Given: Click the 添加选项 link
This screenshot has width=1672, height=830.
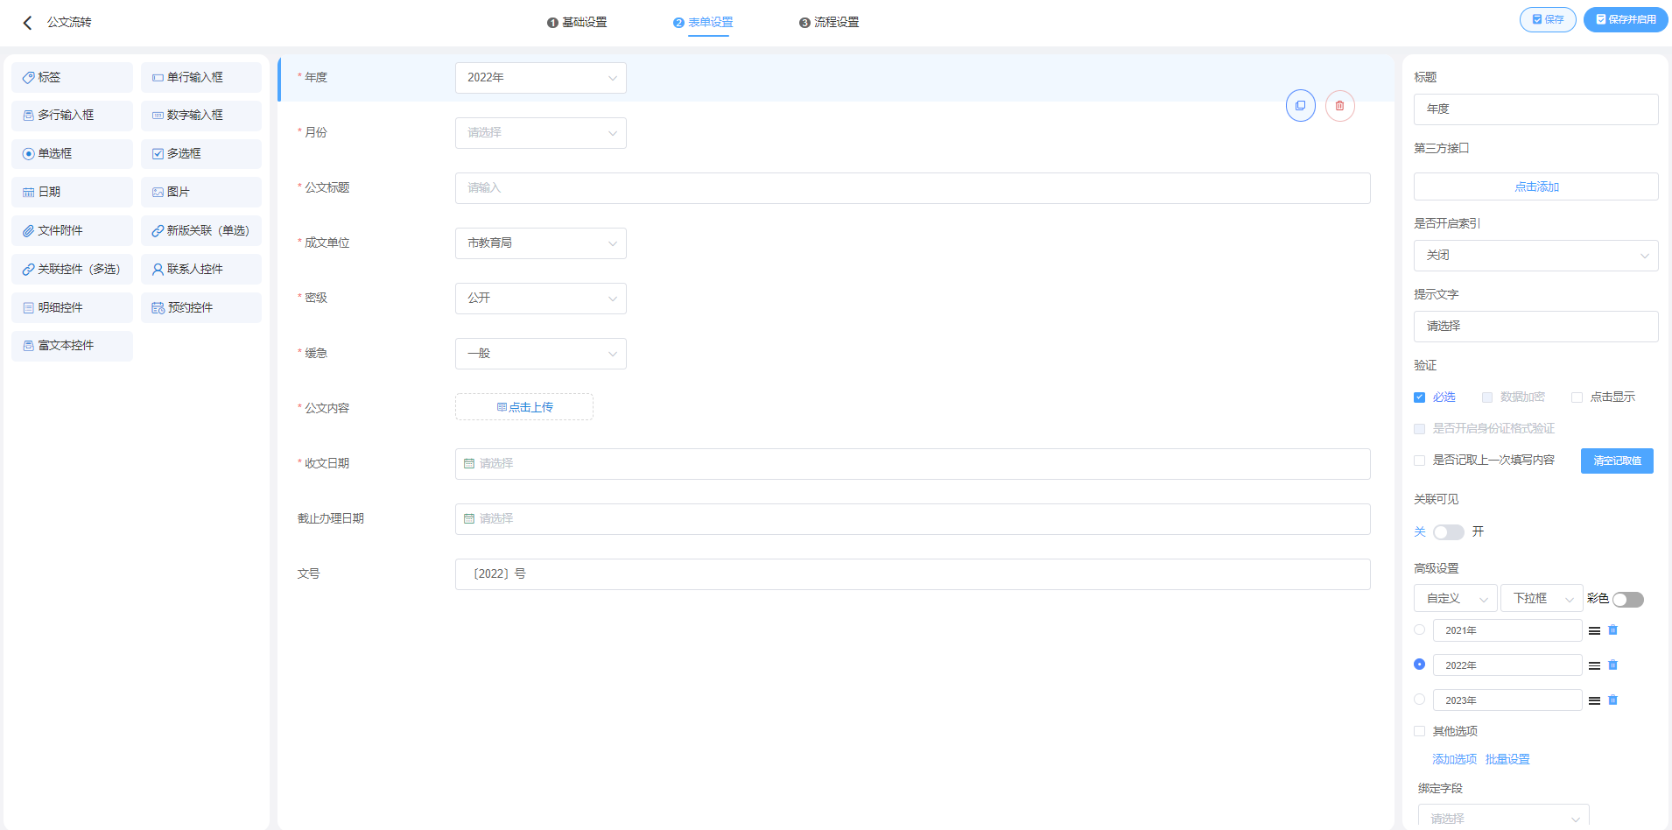Looking at the screenshot, I should tap(1454, 759).
